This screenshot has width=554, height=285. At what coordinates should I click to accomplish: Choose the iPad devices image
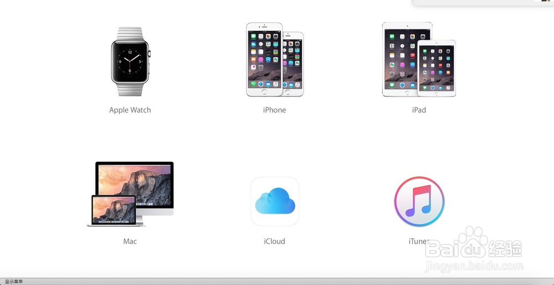419,59
